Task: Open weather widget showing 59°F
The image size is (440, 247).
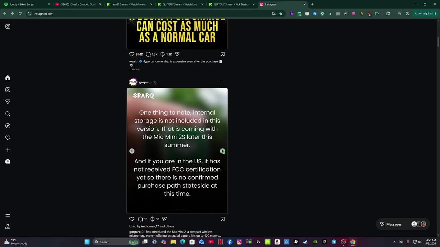Action: tap(16, 242)
